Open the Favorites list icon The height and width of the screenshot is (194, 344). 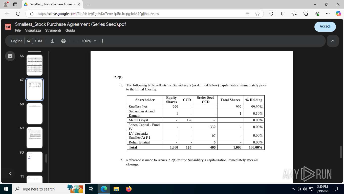[294, 14]
